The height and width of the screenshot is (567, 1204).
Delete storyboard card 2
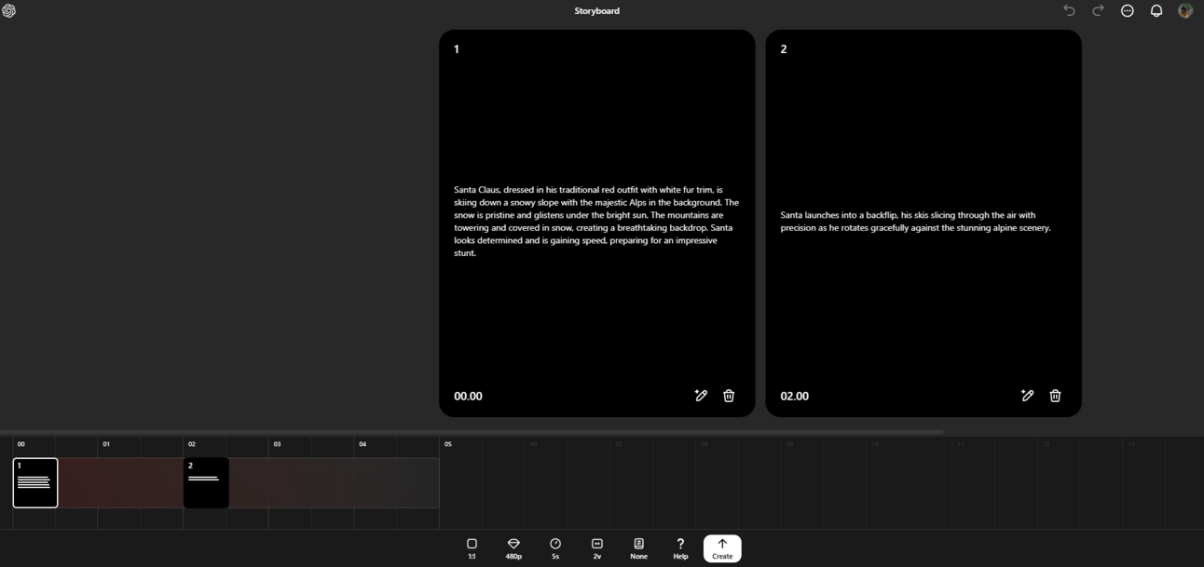(x=1055, y=396)
